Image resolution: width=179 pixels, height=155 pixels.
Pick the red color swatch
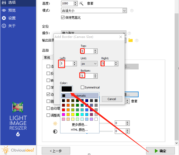63,110
